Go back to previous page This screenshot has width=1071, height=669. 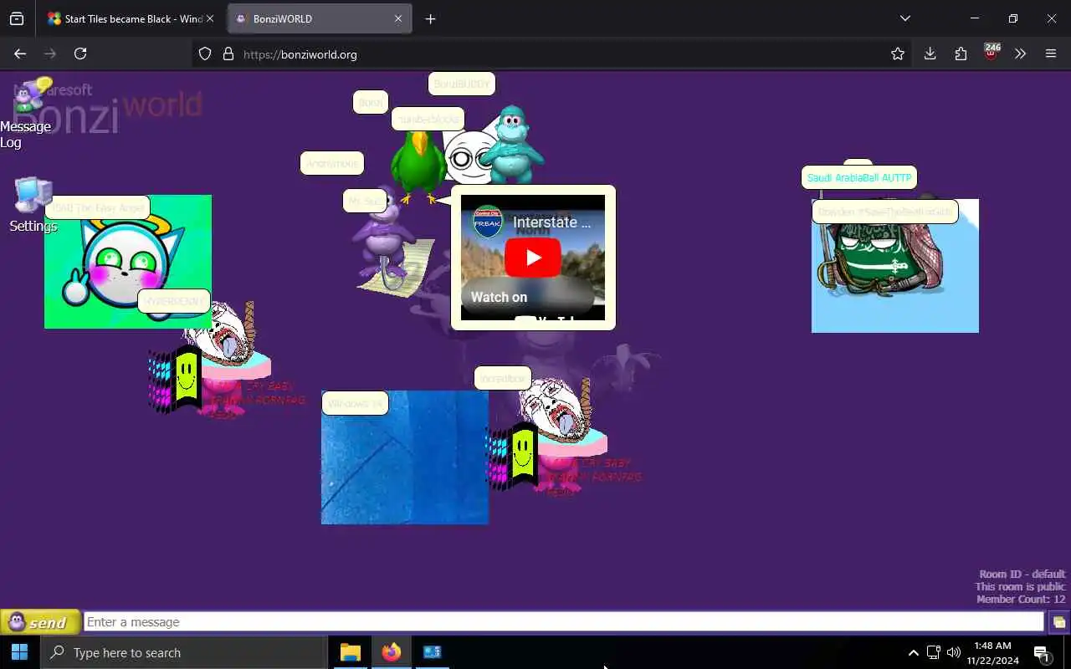tap(20, 54)
